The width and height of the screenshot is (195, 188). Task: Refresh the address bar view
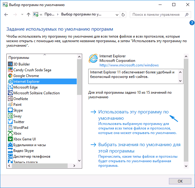pyautogui.click(x=123, y=15)
